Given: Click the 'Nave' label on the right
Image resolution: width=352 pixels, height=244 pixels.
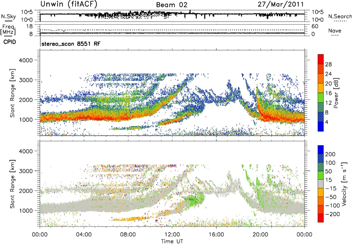Looking at the screenshot, I should tap(335, 30).
